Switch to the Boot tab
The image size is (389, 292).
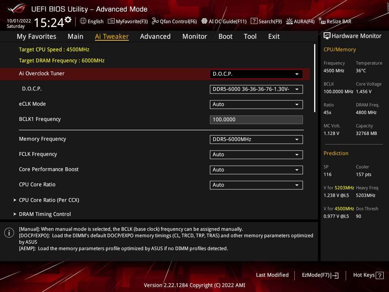[225, 36]
